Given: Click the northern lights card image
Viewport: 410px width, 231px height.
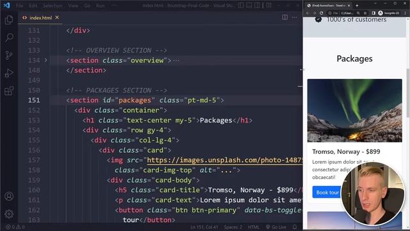Looking at the screenshot, I should click(354, 110).
